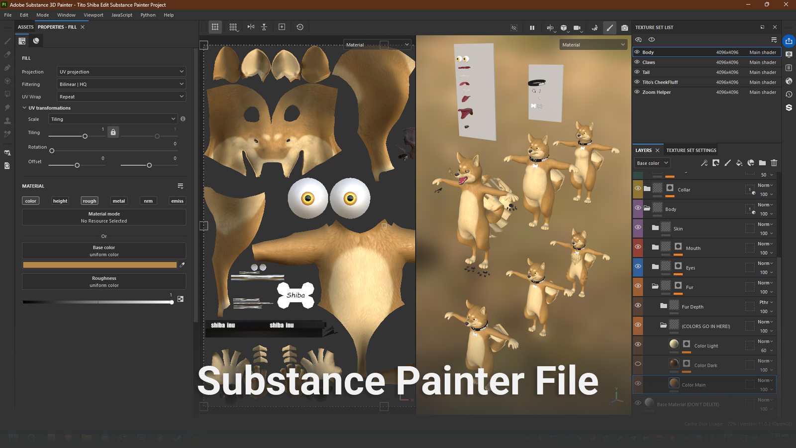Select the mirror symmetry icon in the 2D toolbar
The width and height of the screenshot is (796, 448).
point(251,27)
